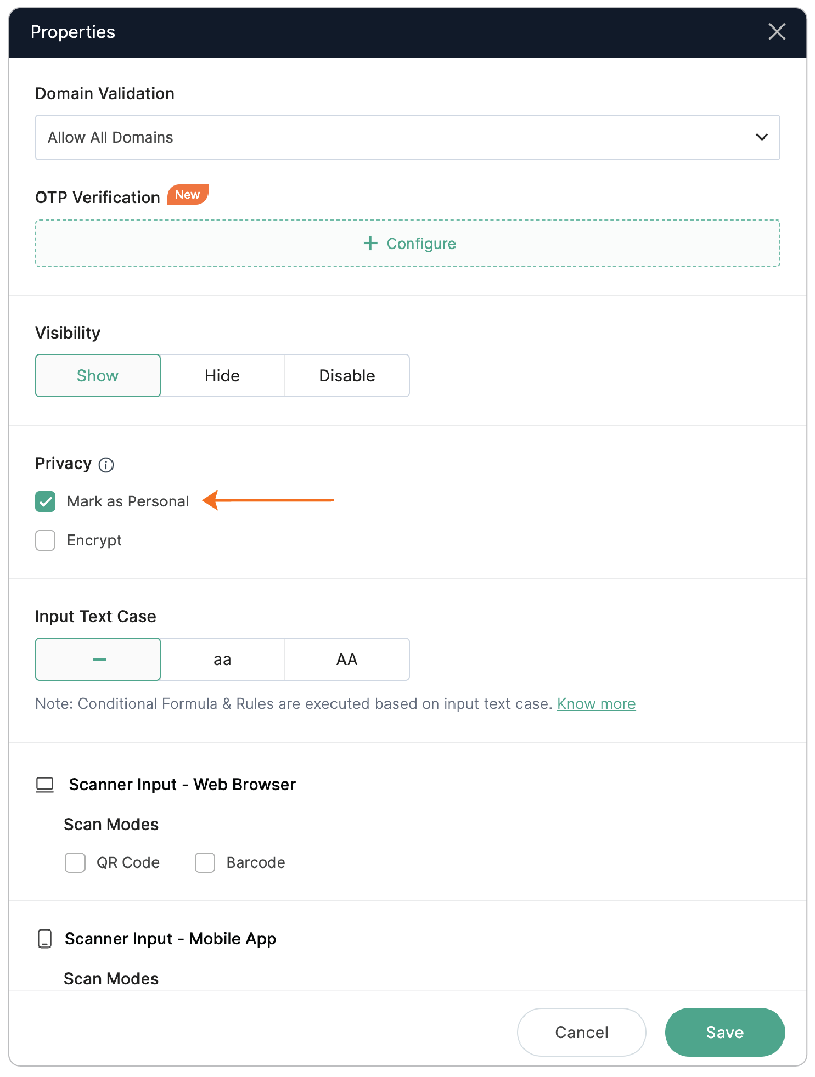Screen dimensions: 815x1077
Task: Click Configure for OTP Verification
Action: (420, 244)
